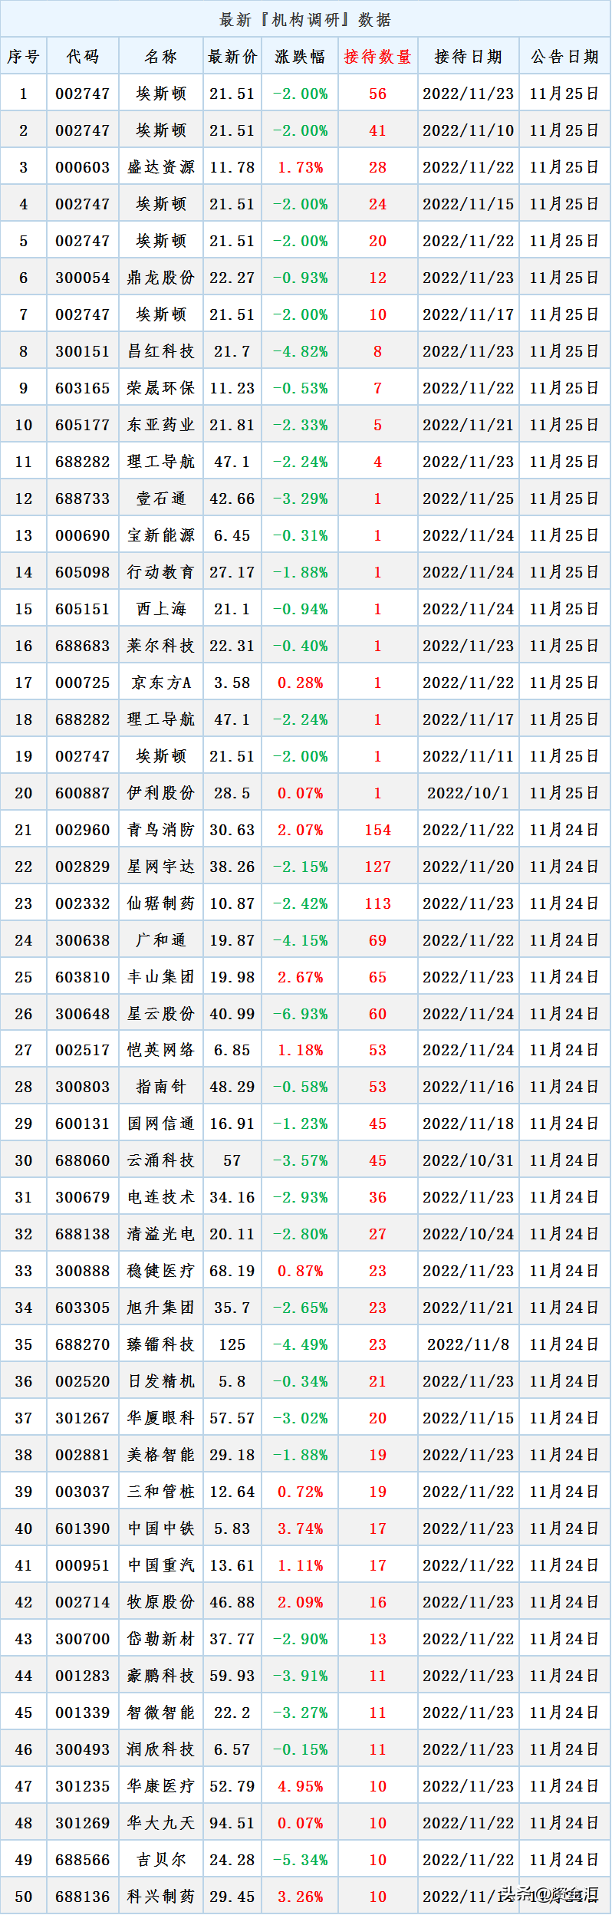Click the 最新价 column header
Image resolution: width=612 pixels, height=1915 pixels.
pyautogui.click(x=232, y=56)
